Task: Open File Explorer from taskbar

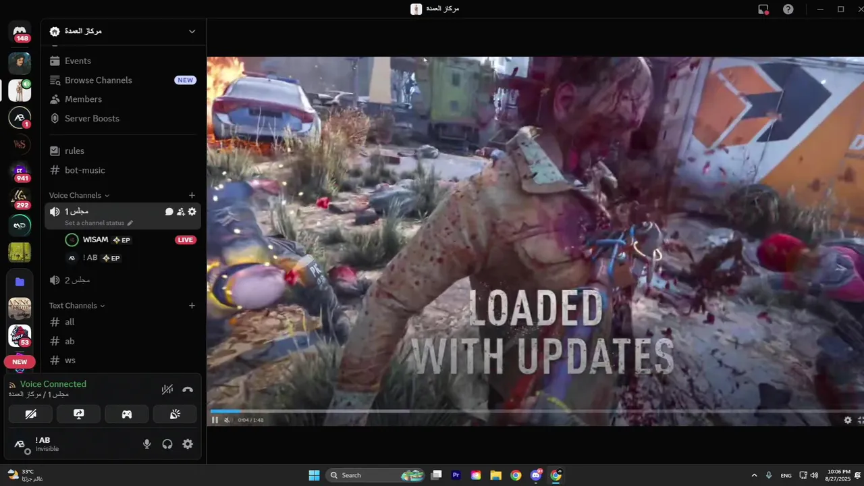Action: point(495,475)
